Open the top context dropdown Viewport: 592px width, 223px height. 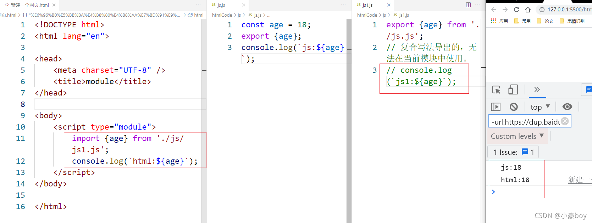coord(540,107)
